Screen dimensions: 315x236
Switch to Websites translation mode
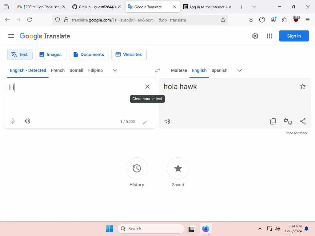[129, 54]
